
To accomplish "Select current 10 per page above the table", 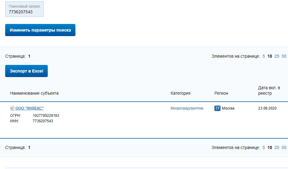I will pos(270,56).
